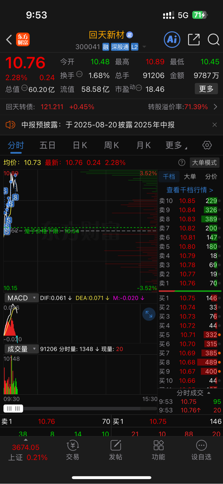Expand the stock code dropdown arrow

coord(144,47)
